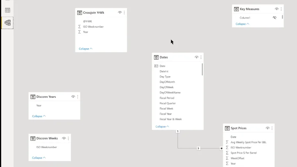The width and height of the screenshot is (297, 167).
Task: Unhide Column1 in Key Measures
Action: [275, 17]
